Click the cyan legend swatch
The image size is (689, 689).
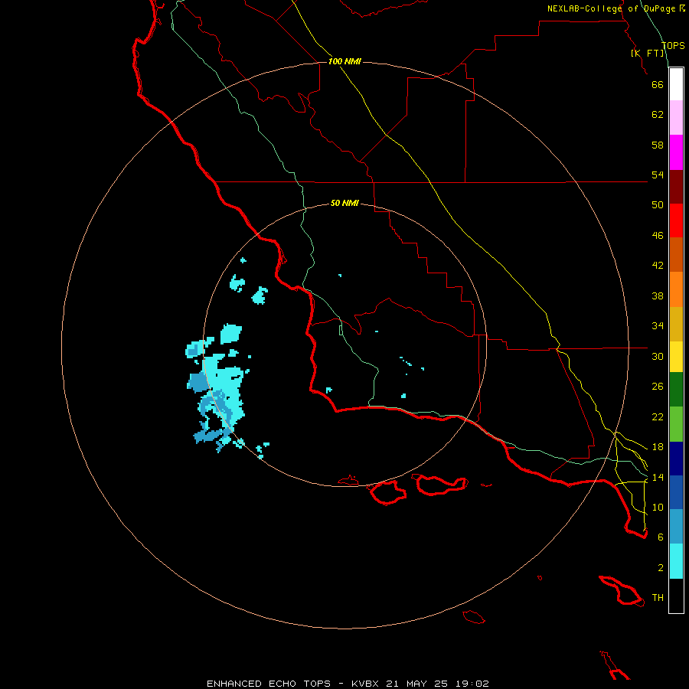pyautogui.click(x=676, y=561)
